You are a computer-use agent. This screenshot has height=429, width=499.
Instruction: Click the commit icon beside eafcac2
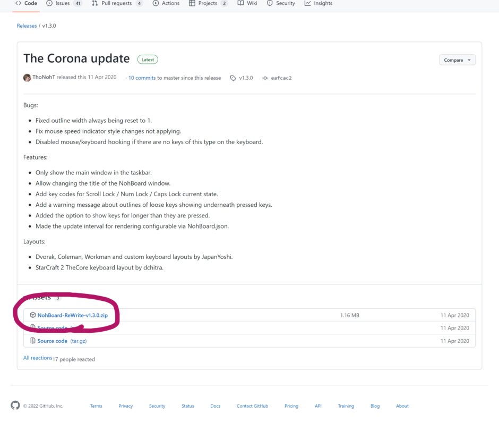[x=265, y=78]
